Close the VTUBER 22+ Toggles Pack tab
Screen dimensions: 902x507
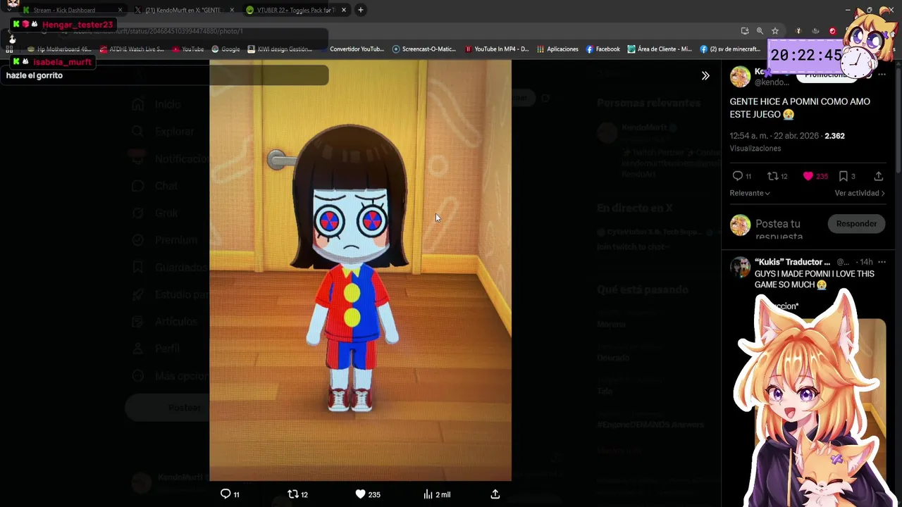344,10
